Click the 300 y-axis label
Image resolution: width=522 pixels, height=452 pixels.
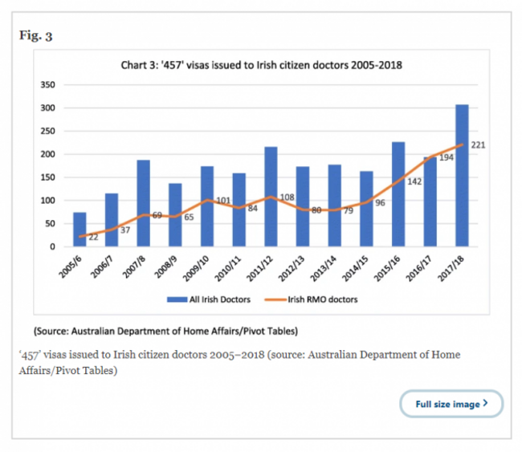point(47,108)
